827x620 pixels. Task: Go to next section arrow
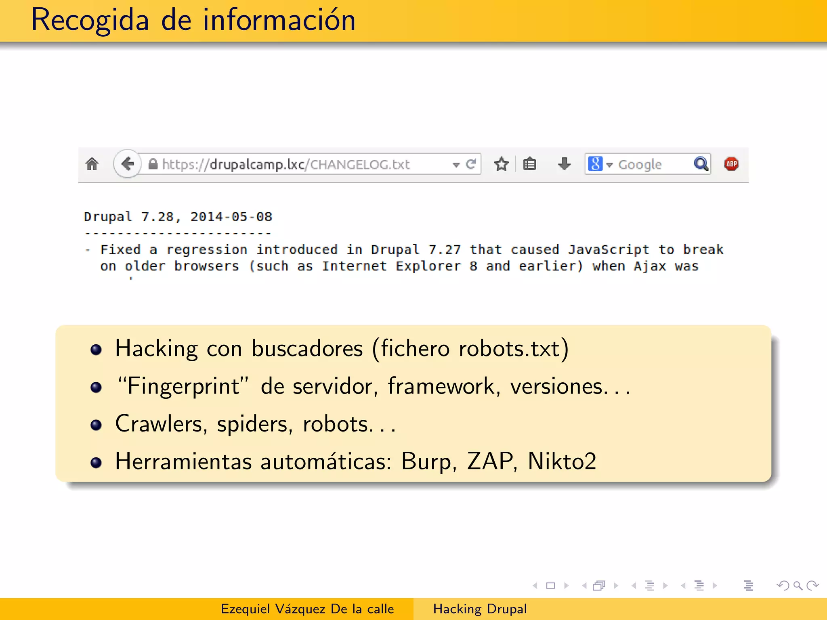[715, 585]
